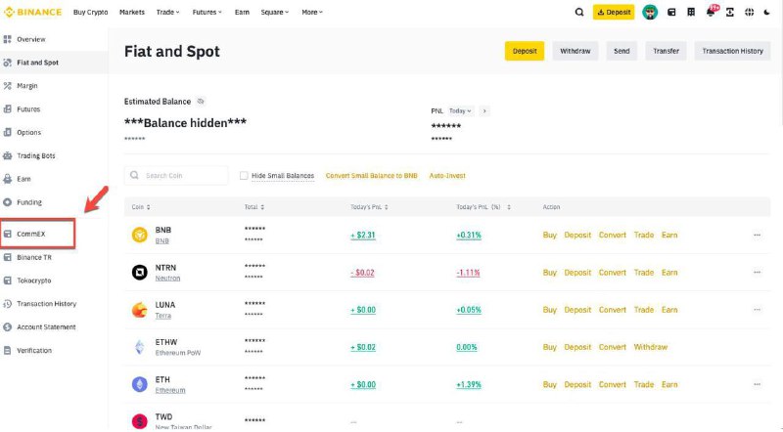Expand the Square dropdown menu
This screenshot has width=783, height=432.
[275, 12]
